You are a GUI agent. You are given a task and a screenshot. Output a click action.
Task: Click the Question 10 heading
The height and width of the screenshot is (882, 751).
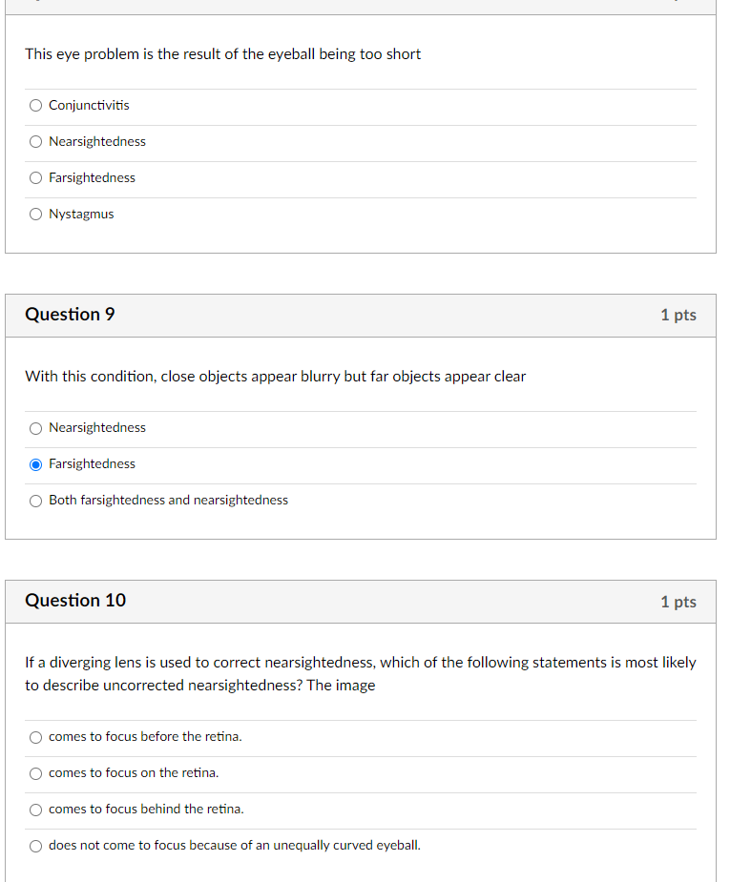pyautogui.click(x=75, y=600)
